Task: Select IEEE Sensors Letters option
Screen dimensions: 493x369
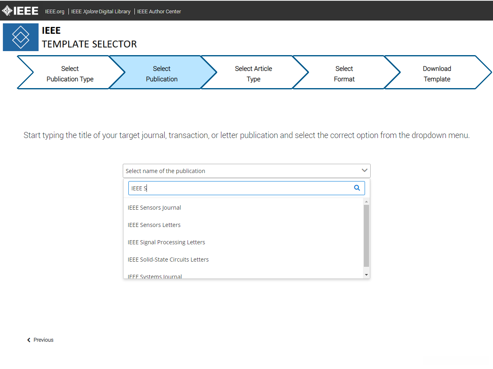Action: (x=154, y=225)
